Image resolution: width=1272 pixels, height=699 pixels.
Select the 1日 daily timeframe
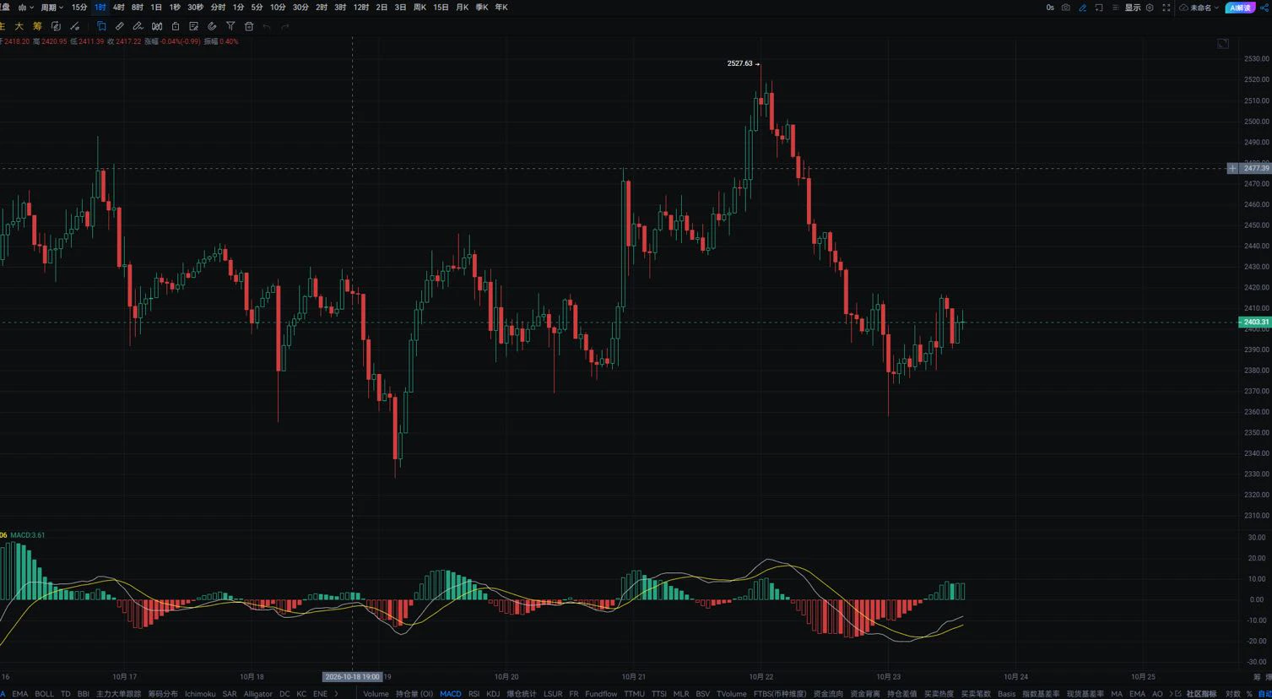(156, 8)
